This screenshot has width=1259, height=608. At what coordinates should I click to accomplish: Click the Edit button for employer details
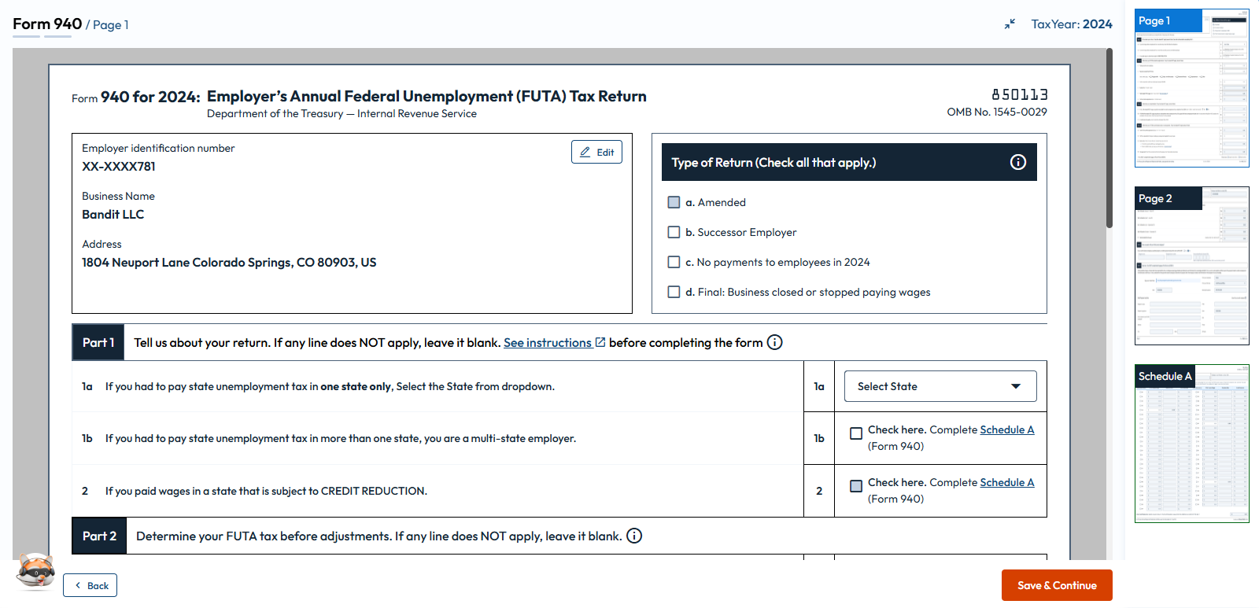point(596,152)
